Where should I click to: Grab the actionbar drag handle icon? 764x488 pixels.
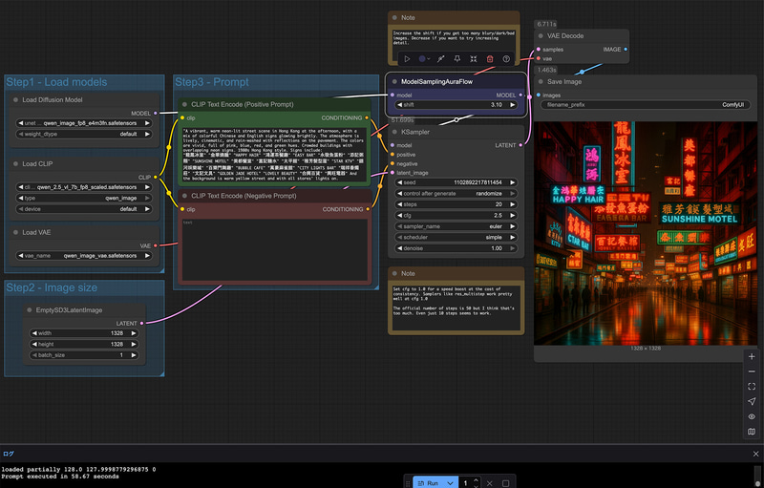(408, 483)
